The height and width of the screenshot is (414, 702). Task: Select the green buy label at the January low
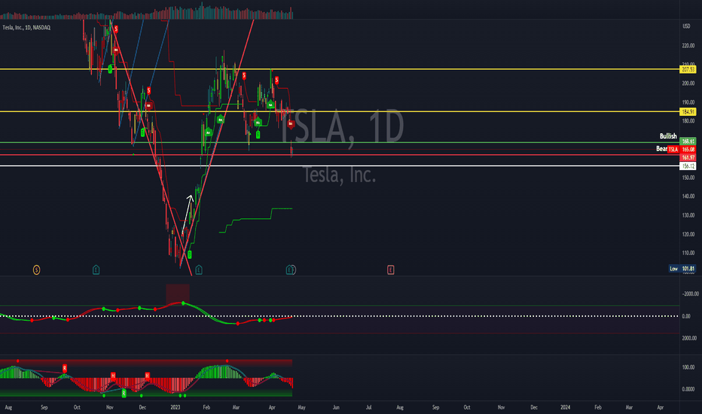click(189, 254)
